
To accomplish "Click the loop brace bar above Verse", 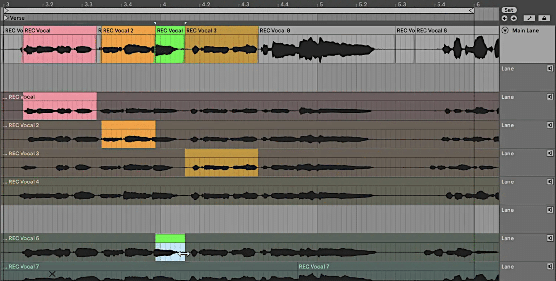I will (x=239, y=11).
